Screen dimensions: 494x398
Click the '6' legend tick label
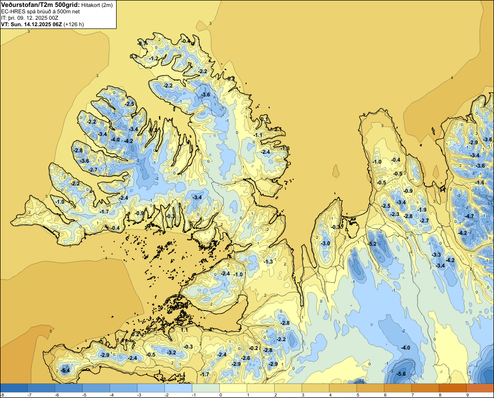[x=385, y=395]
